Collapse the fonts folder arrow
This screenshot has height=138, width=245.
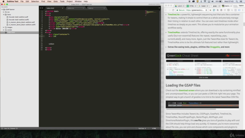[x=3, y=15]
